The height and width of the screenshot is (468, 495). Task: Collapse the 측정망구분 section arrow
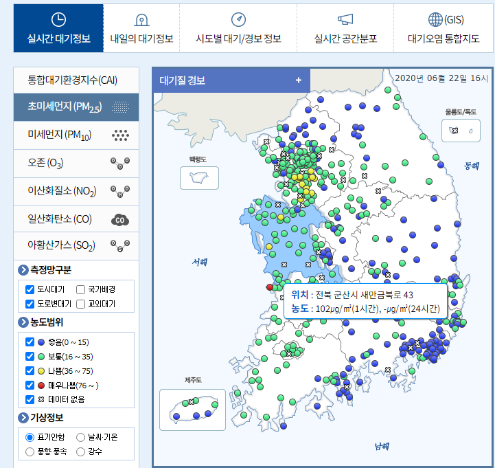tap(23, 269)
